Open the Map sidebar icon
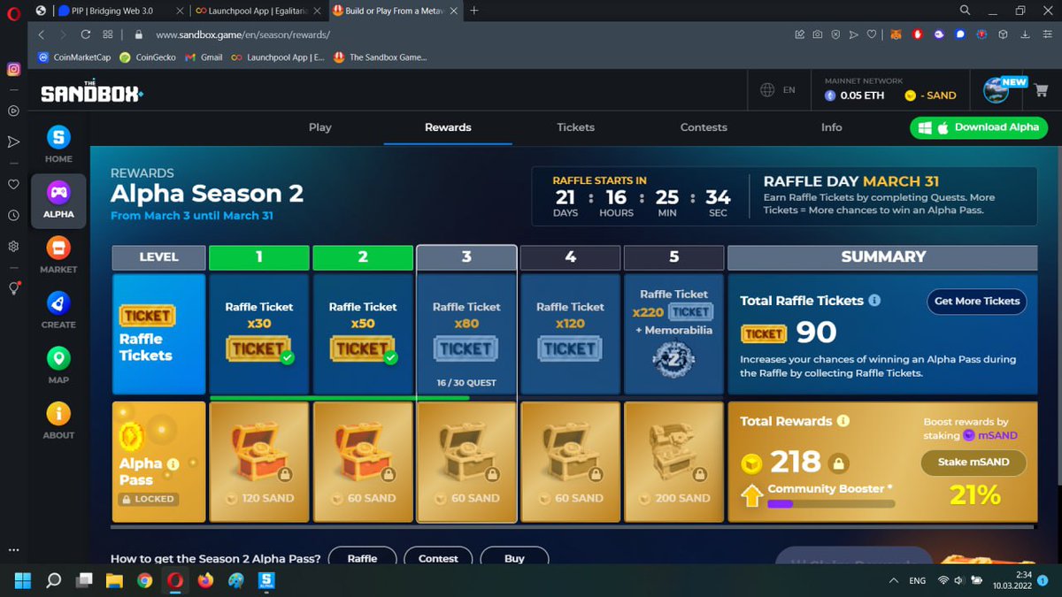The height and width of the screenshot is (597, 1062). (58, 366)
